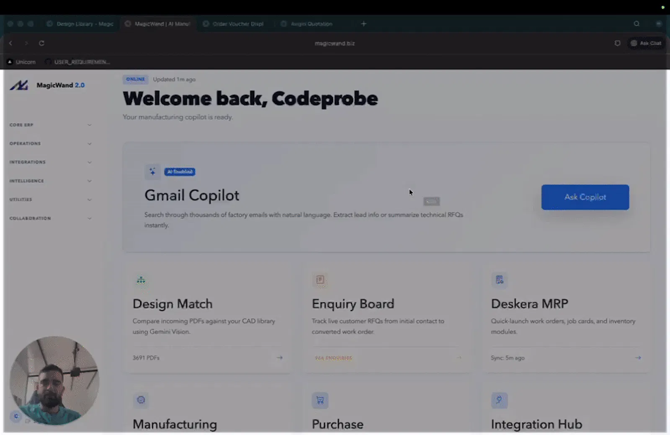The image size is (670, 435).
Task: Open the Deskera MRP heading
Action: point(530,304)
